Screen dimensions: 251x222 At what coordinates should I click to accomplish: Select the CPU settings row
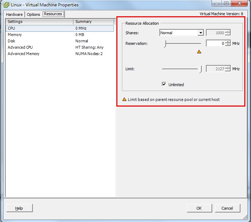coord(60,28)
